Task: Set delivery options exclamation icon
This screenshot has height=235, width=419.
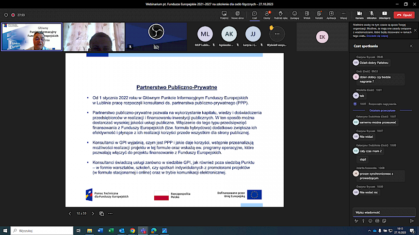Action: click(x=363, y=221)
